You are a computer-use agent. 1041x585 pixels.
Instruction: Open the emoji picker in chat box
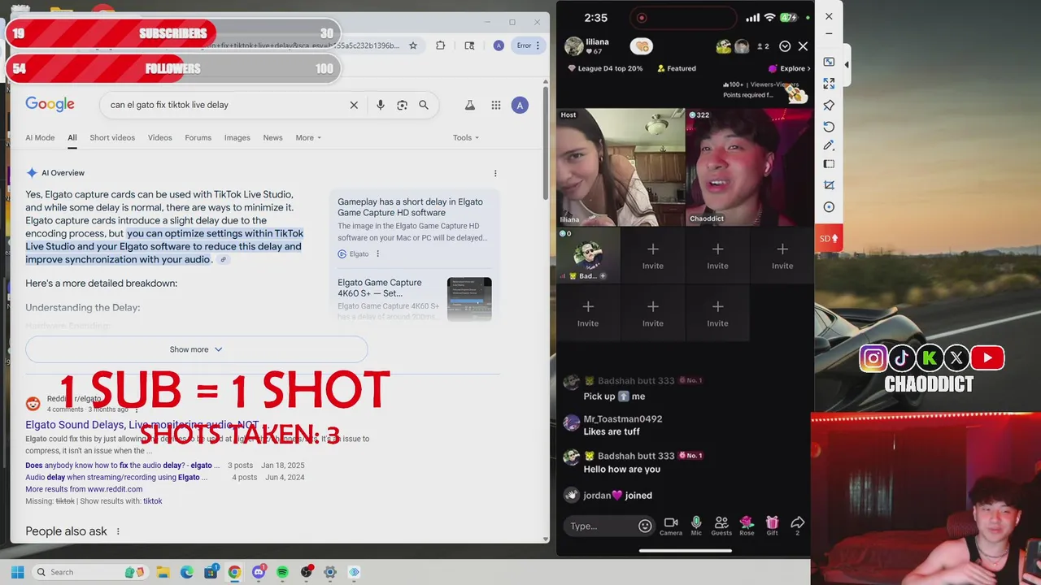coord(645,526)
